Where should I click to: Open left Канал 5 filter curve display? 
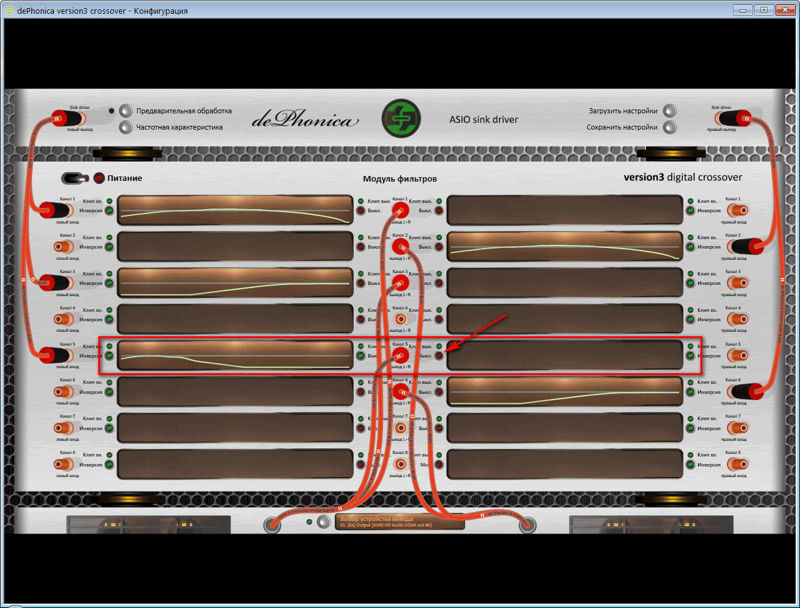tap(235, 356)
